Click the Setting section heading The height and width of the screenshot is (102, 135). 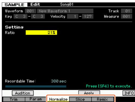click(x=14, y=27)
